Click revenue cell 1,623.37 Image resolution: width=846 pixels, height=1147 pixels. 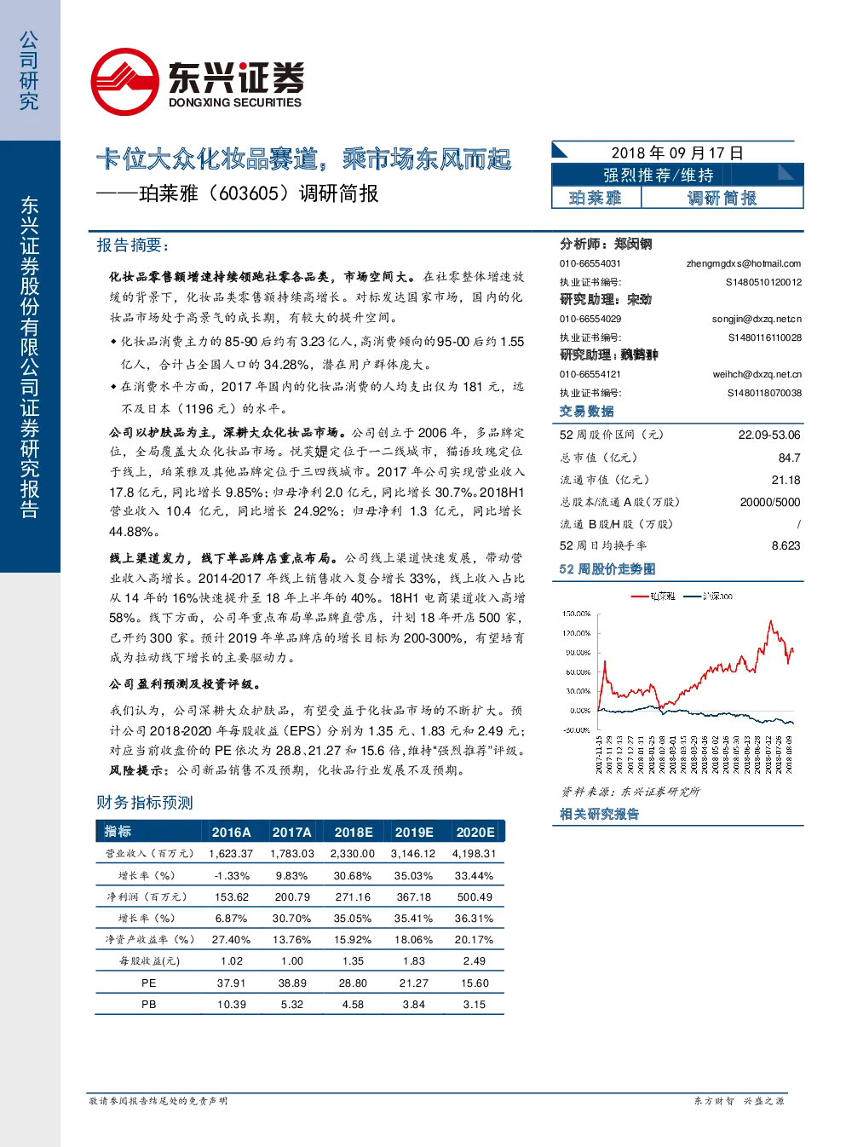pos(231,853)
